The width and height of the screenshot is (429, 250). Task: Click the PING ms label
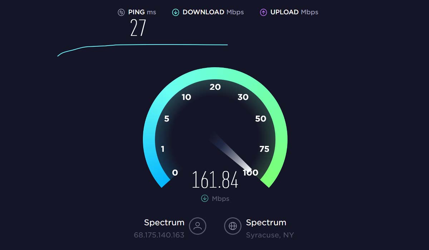142,12
